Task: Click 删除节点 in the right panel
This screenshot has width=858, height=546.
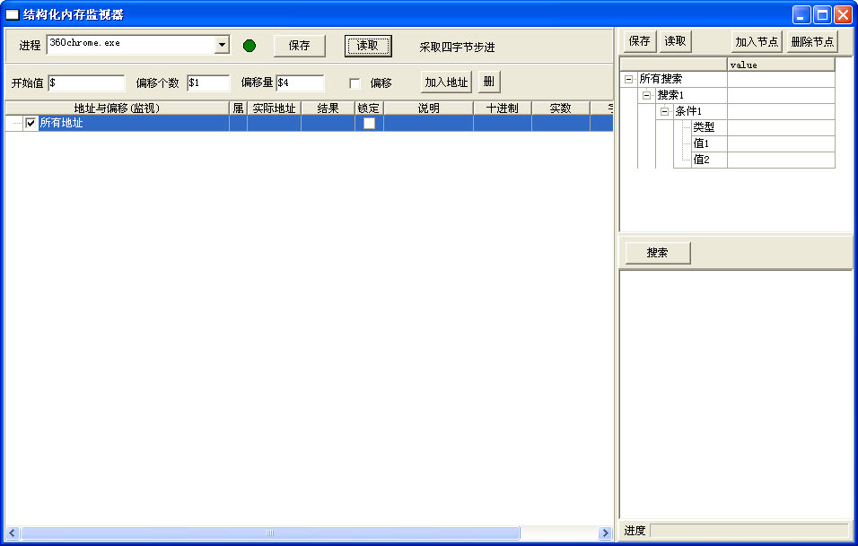Action: 812,42
